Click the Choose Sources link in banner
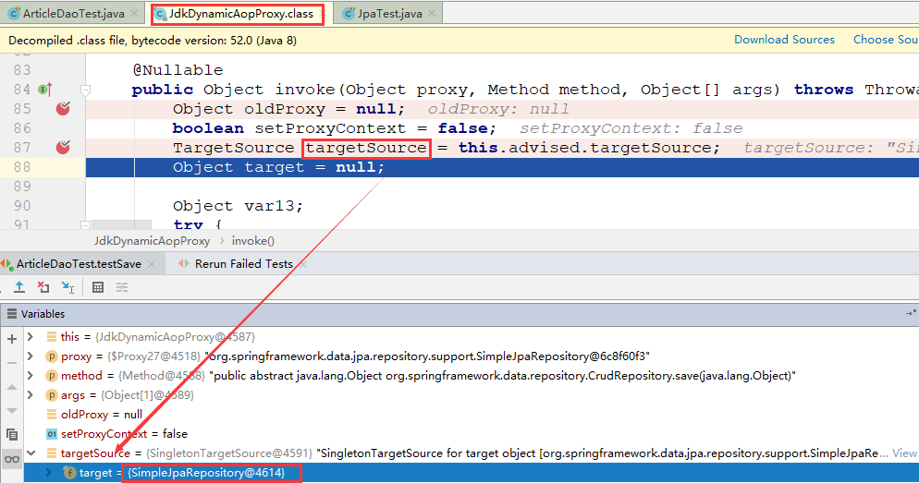The width and height of the screenshot is (919, 483). 886,39
